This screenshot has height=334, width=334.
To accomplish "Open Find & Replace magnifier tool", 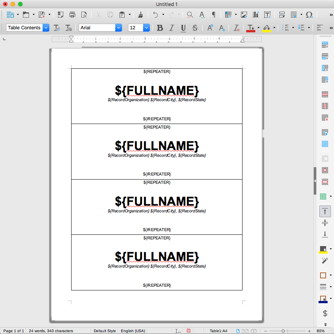I will [x=190, y=15].
